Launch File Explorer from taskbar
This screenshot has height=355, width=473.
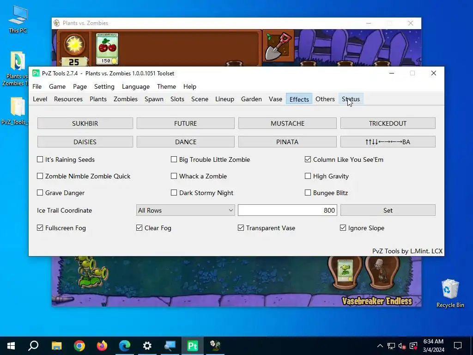click(x=56, y=346)
